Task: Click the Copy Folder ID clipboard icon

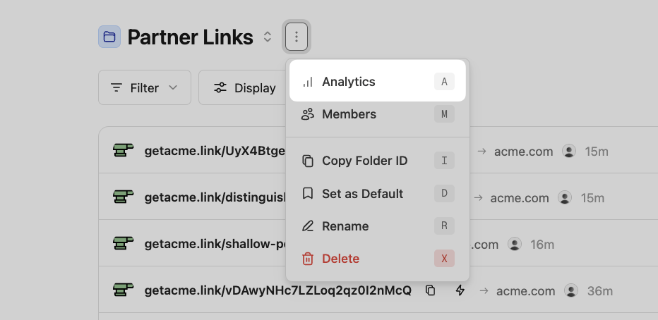Action: (x=308, y=161)
